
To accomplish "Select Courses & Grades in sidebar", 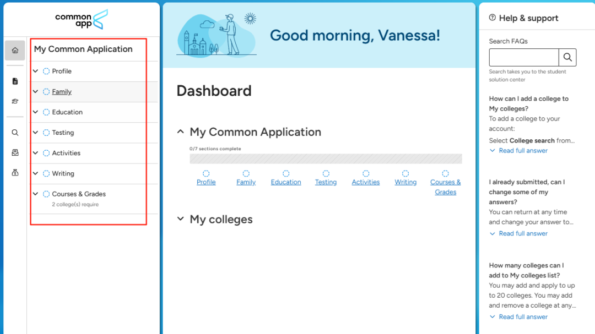I will [x=79, y=194].
